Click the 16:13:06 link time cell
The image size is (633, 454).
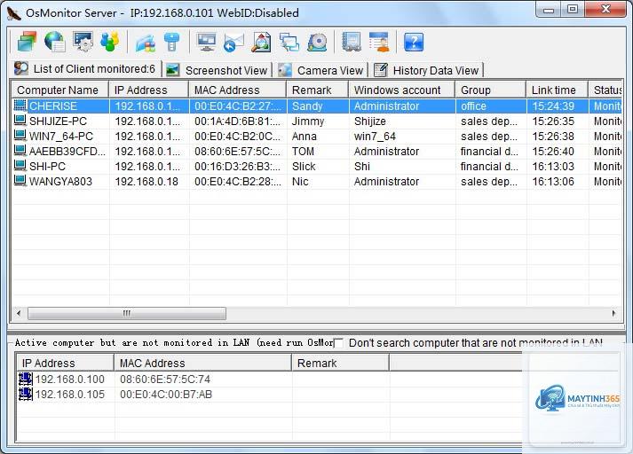tap(553, 182)
